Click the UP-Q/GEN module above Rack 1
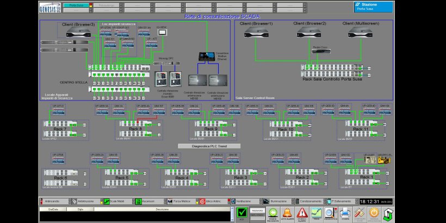The height and width of the screenshot is (223, 446). (331, 160)
